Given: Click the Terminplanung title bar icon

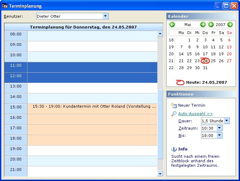Looking at the screenshot, I should point(5,6).
